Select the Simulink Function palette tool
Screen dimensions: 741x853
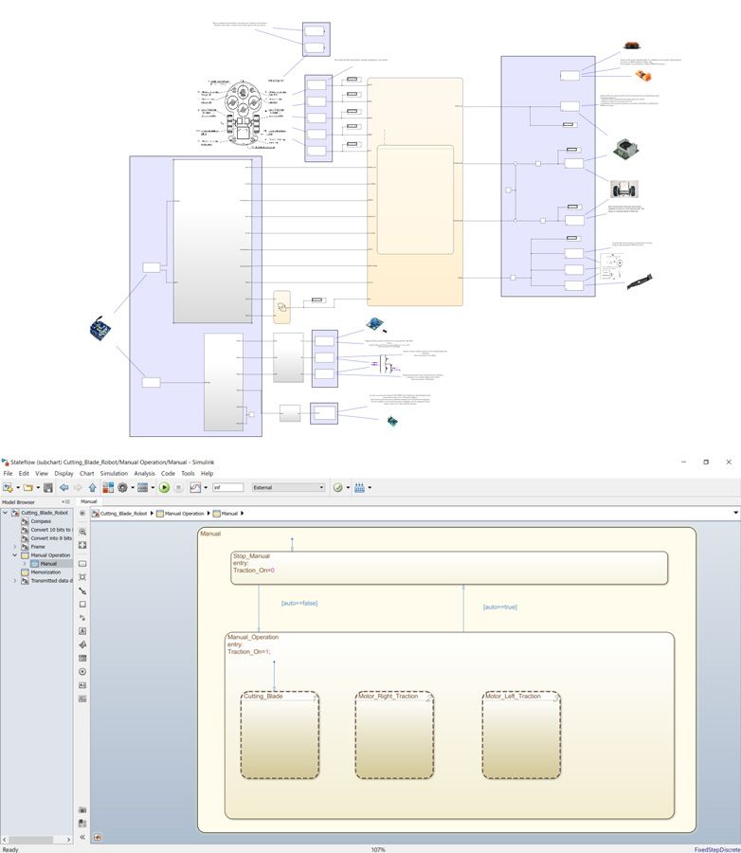click(x=82, y=618)
